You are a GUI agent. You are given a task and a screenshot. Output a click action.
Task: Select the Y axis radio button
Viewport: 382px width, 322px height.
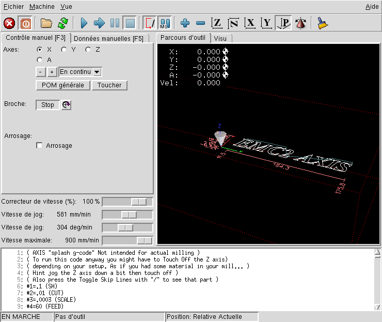coord(64,50)
